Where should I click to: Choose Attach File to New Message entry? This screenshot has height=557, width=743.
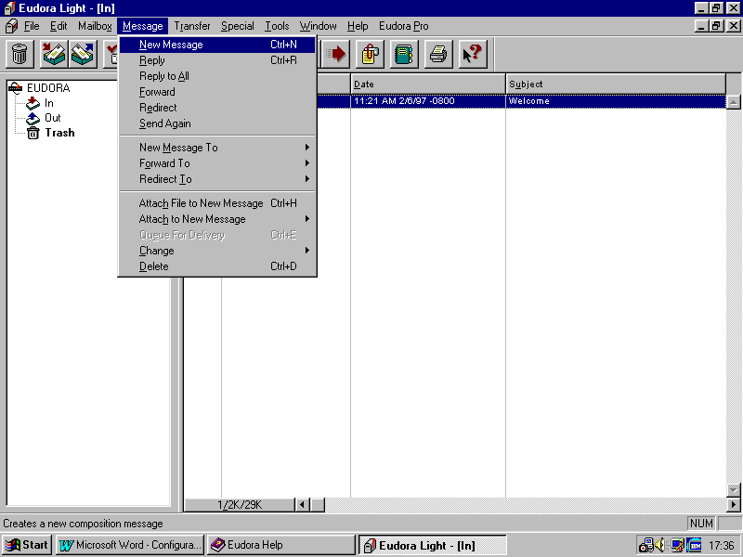217,203
